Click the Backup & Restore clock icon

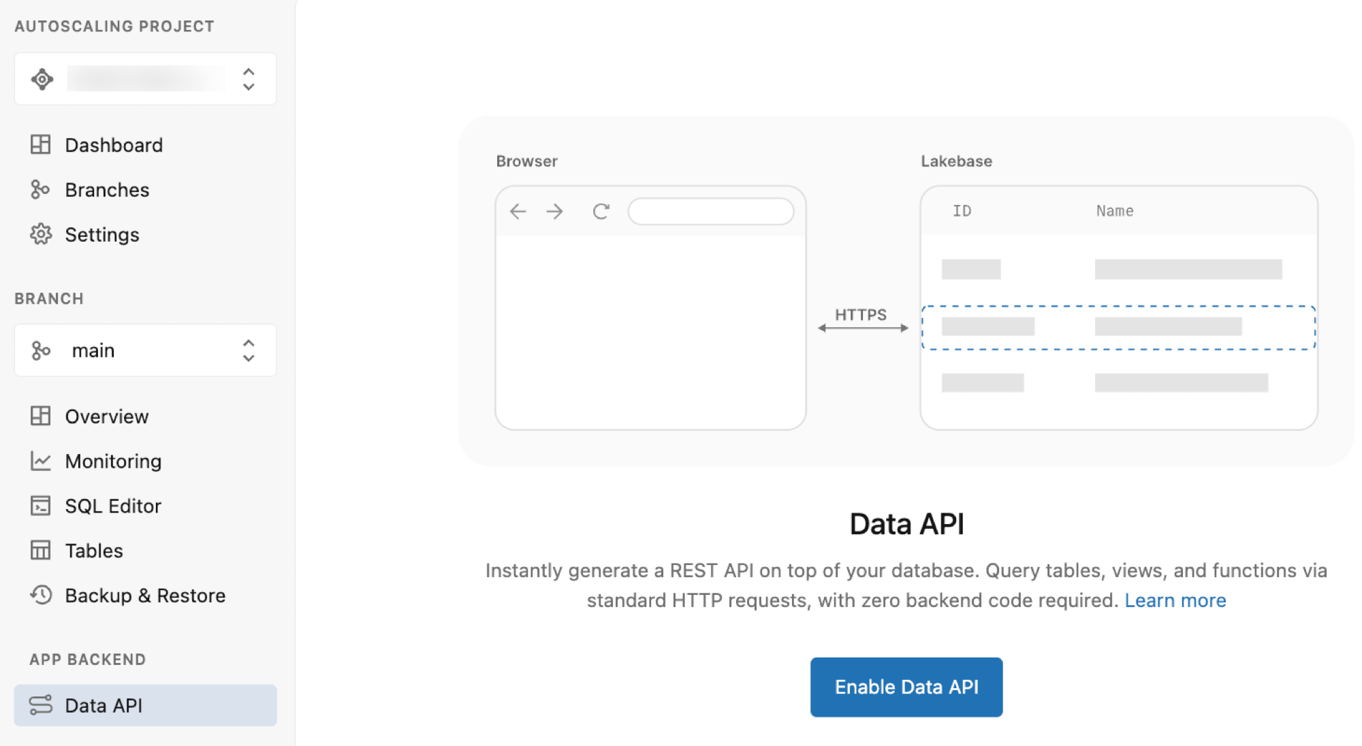coord(41,596)
